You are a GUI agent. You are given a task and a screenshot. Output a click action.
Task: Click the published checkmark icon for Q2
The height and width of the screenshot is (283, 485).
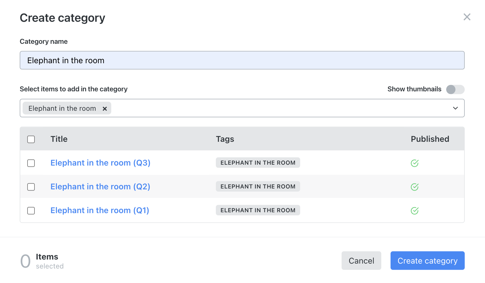coord(415,187)
